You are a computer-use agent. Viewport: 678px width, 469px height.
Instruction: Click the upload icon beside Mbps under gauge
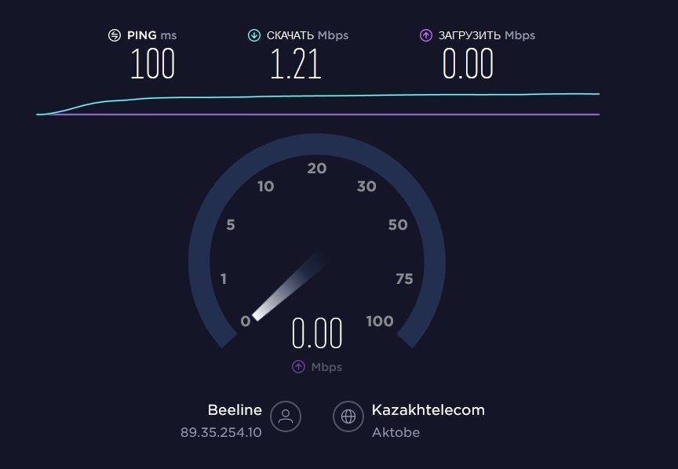(x=298, y=367)
